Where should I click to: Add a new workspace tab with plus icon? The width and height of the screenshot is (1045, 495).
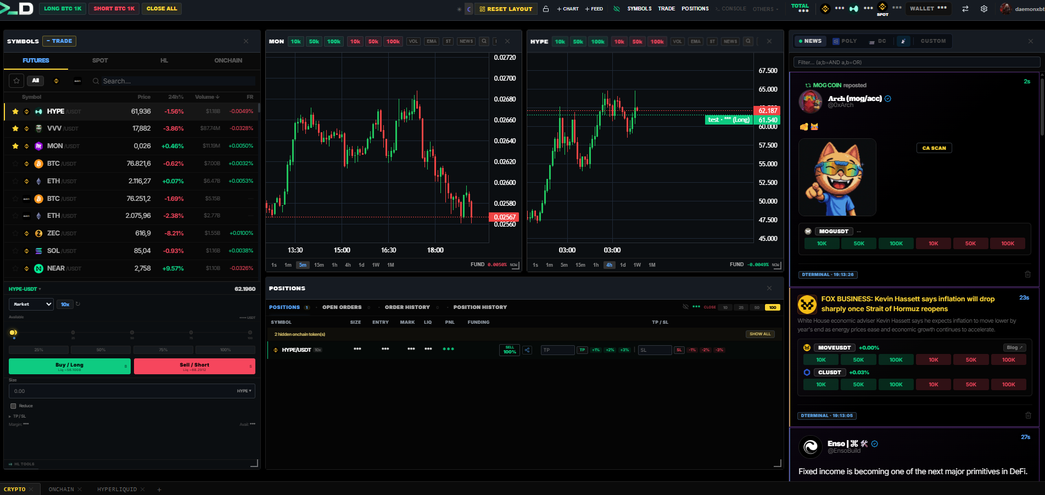159,489
